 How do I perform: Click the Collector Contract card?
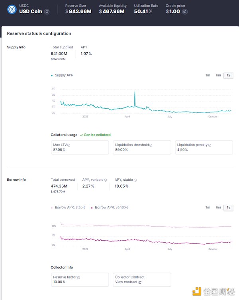[142, 280]
